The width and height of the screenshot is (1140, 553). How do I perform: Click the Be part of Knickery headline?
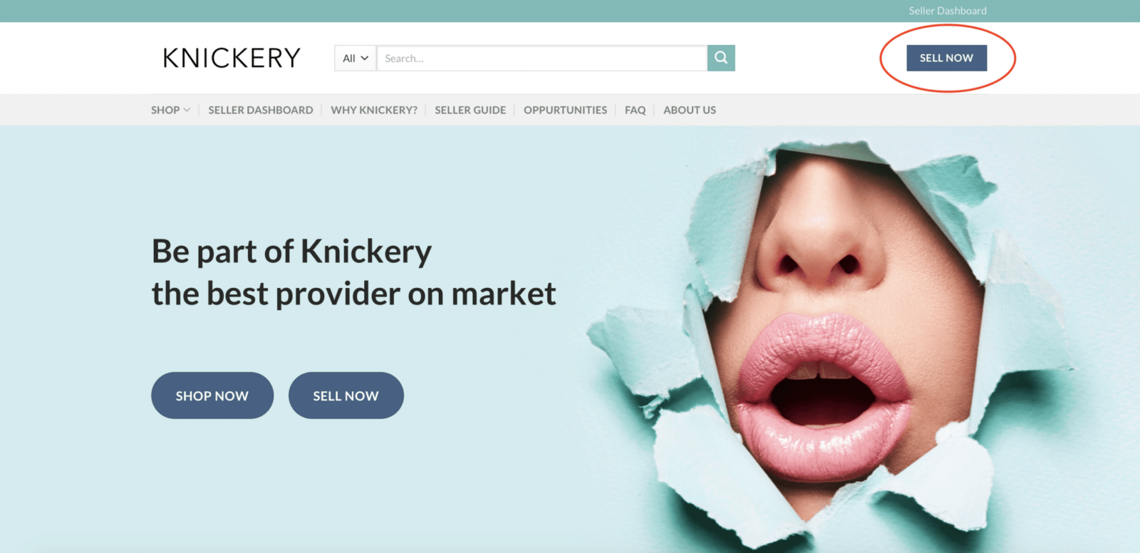point(291,252)
